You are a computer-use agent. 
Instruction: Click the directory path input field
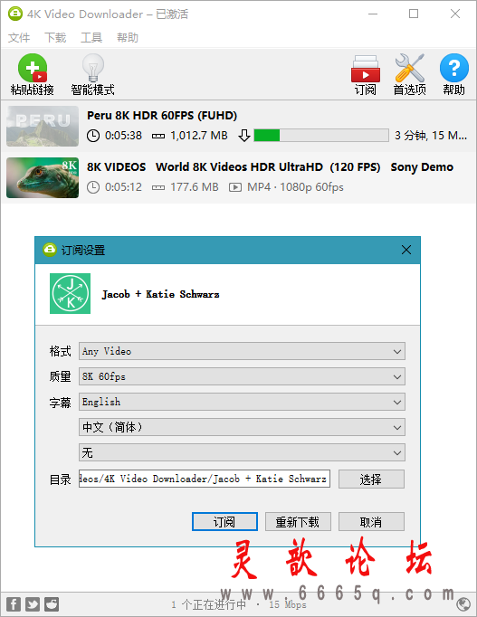(205, 479)
